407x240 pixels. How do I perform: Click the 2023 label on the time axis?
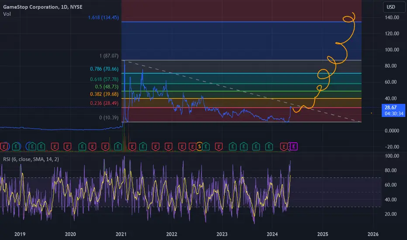point(222,234)
